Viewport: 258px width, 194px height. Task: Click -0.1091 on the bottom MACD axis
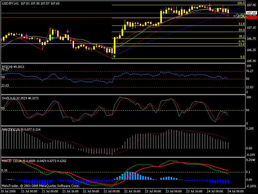251,186
